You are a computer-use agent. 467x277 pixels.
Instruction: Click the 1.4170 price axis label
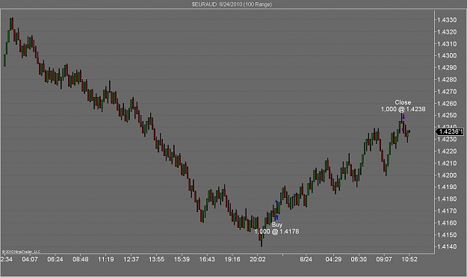(446, 211)
